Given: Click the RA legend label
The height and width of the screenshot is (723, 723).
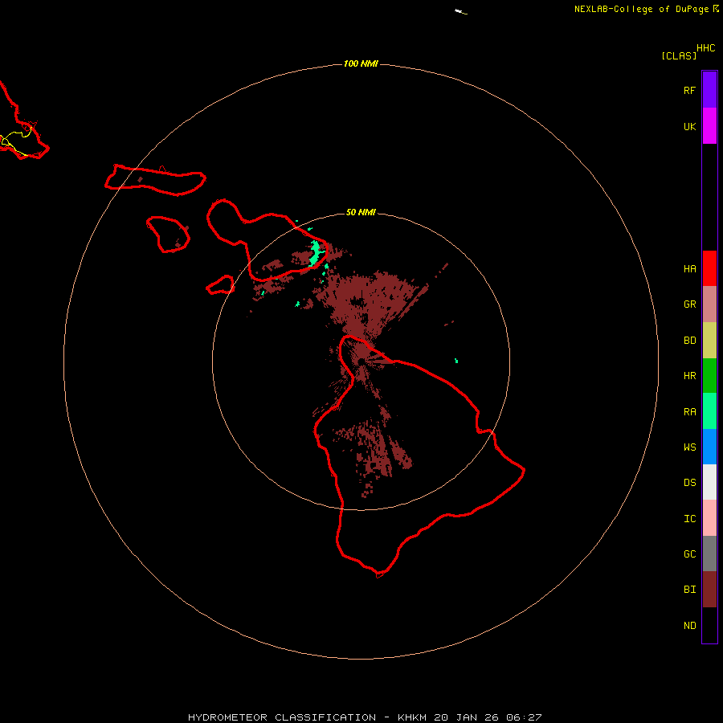Looking at the screenshot, I should 689,411.
